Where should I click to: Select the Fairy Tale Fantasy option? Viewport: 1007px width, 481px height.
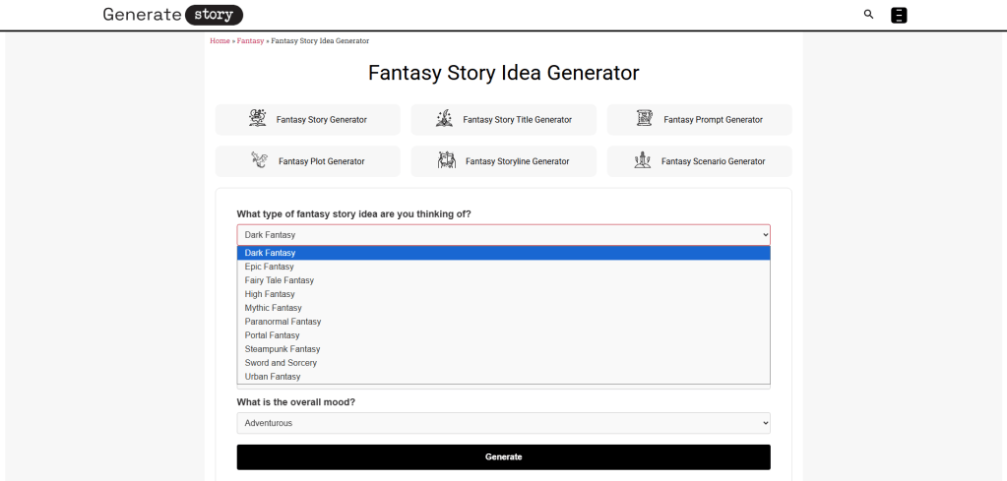click(x=280, y=280)
